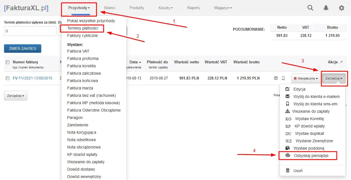Open the settings gear icon
The height and width of the screenshot is (180, 351).
click(x=341, y=8)
